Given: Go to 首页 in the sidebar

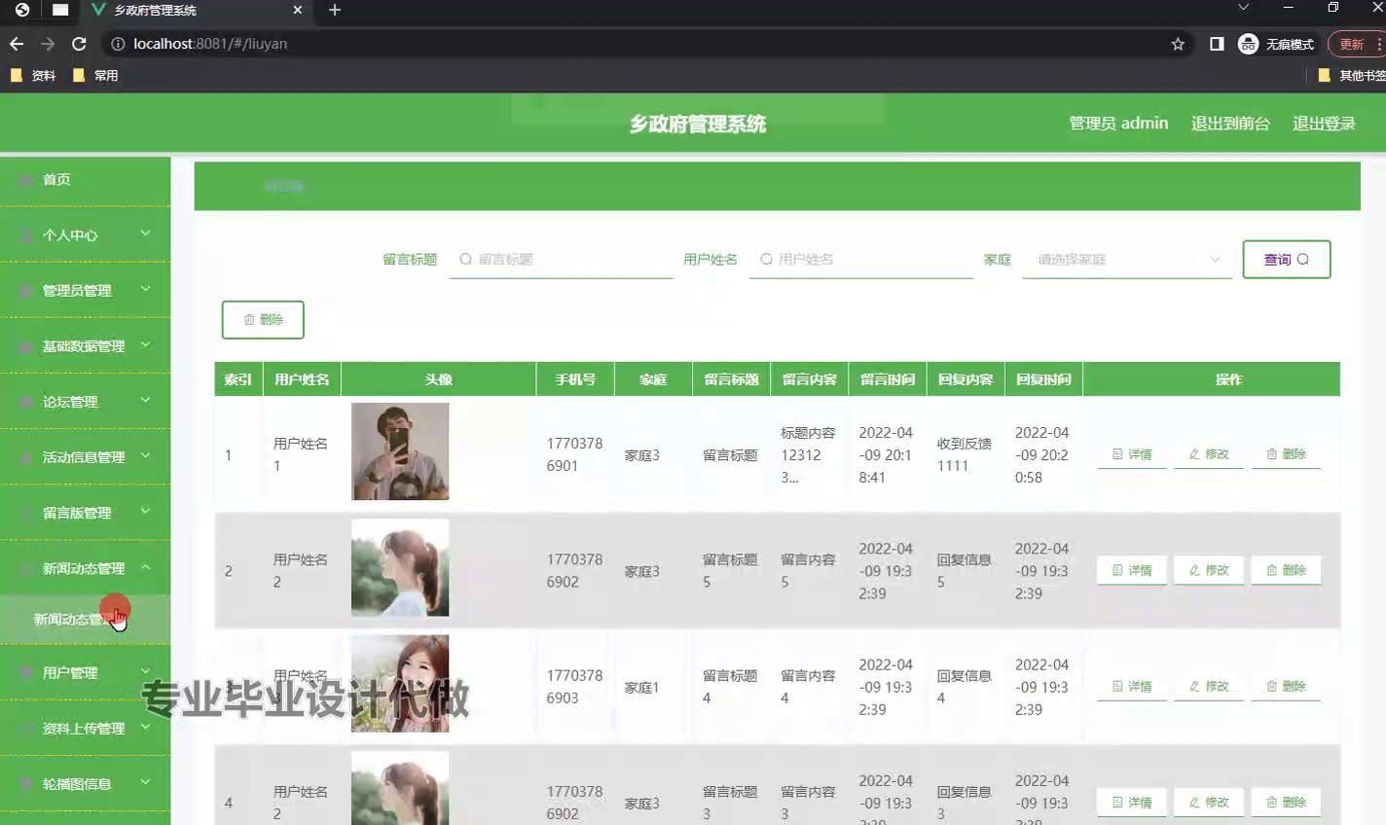Looking at the screenshot, I should tap(56, 179).
